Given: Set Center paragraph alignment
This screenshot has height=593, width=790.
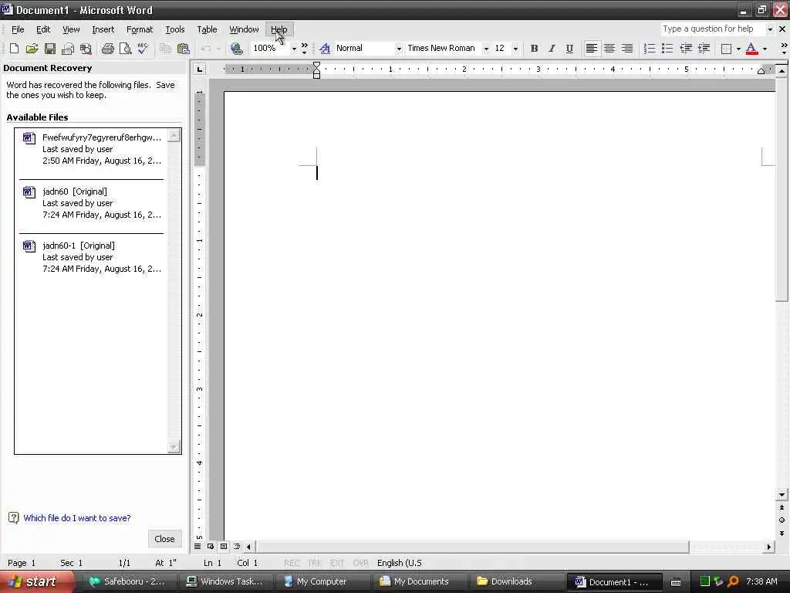Looking at the screenshot, I should 609,49.
